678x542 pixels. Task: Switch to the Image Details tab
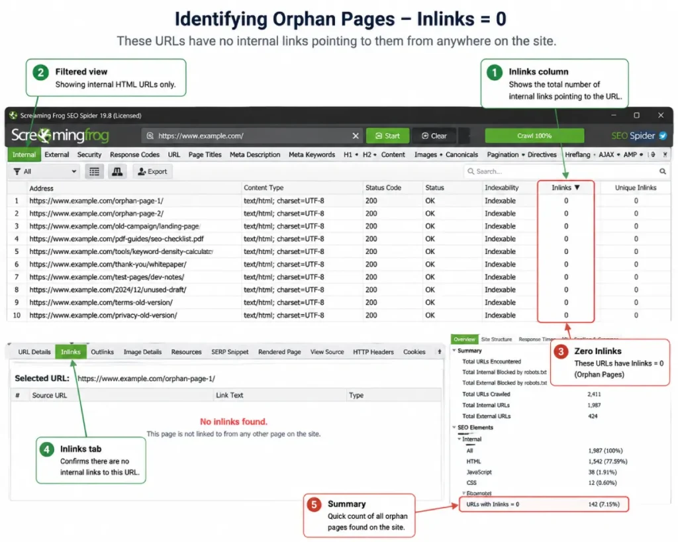[142, 352]
